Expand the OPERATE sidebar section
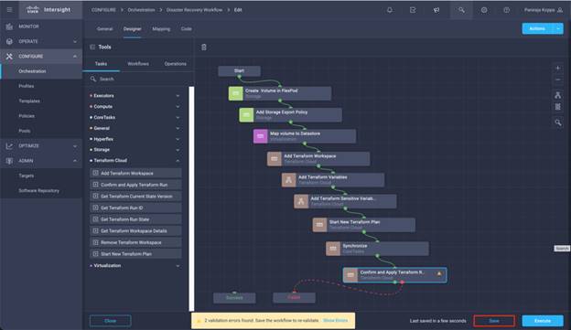571x330 pixels. click(x=75, y=41)
